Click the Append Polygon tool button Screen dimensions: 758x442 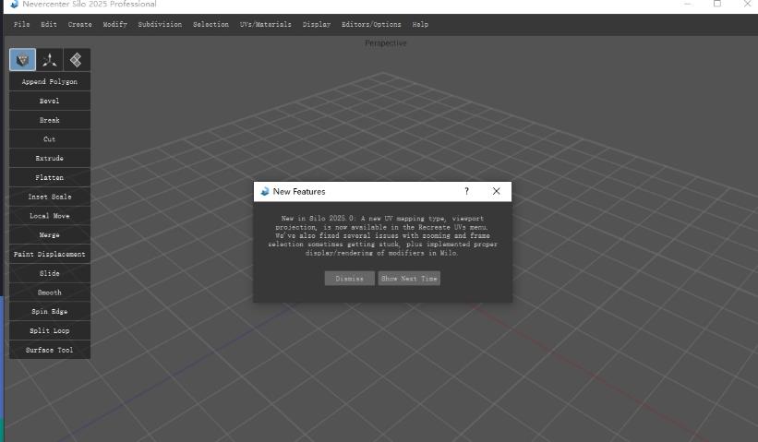point(50,81)
